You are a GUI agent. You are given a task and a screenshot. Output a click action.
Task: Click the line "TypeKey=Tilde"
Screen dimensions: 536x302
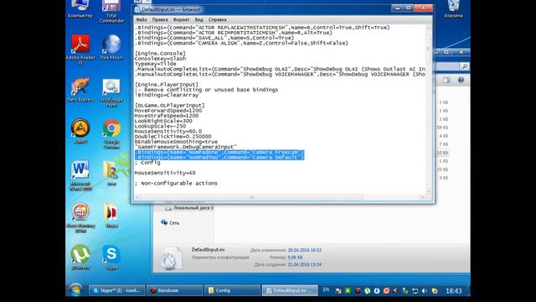pyautogui.click(x=155, y=64)
